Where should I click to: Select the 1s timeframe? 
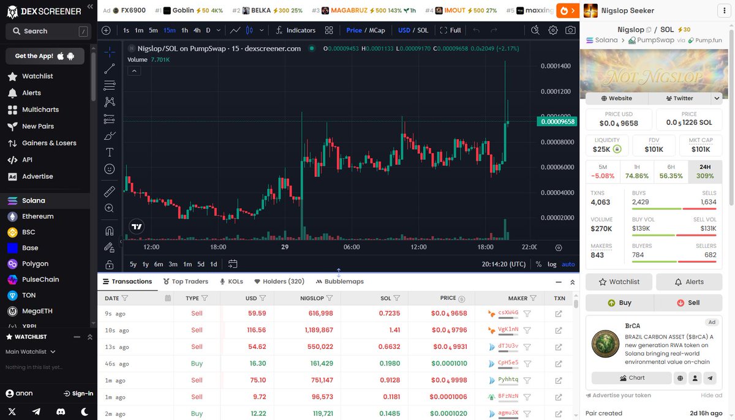126,30
